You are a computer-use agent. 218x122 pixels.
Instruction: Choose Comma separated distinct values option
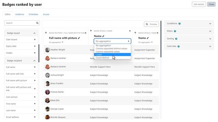112,48
